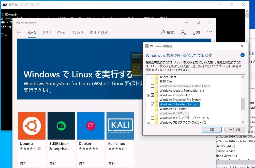
Task: Check Windows Identity Foundation 3.5
Action: click(x=153, y=91)
